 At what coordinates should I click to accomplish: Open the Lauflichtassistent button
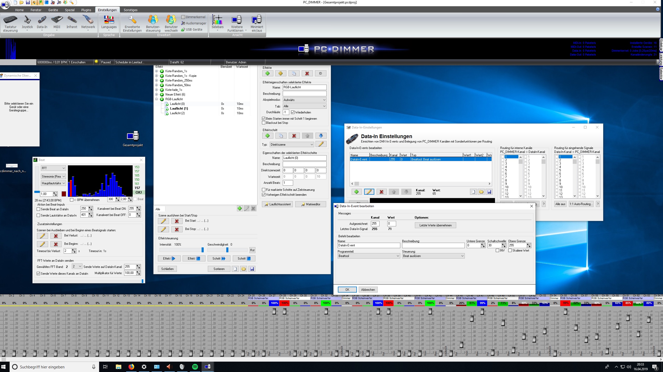[278, 204]
